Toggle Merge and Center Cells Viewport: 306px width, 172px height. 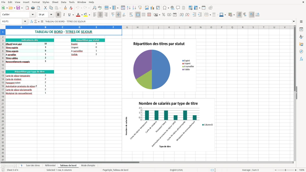[138, 15]
